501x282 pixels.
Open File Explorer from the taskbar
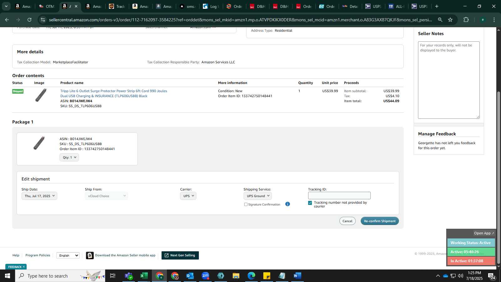pyautogui.click(x=236, y=276)
